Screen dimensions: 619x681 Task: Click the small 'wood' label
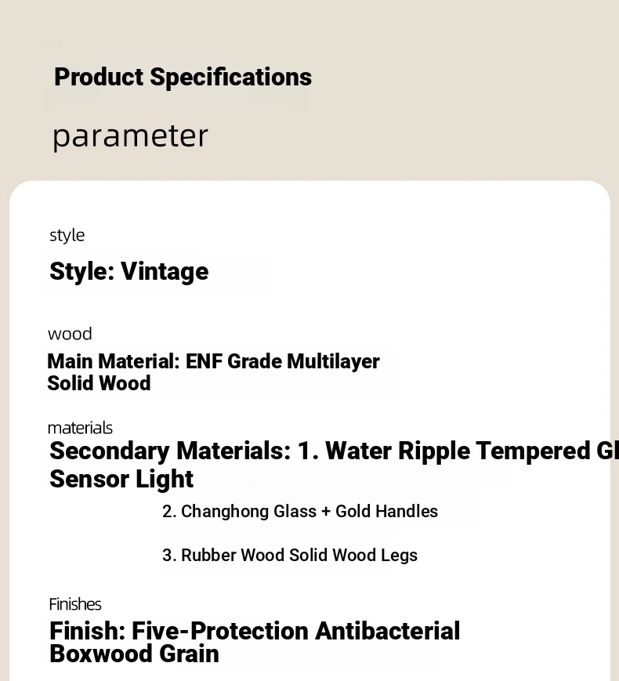(x=70, y=334)
